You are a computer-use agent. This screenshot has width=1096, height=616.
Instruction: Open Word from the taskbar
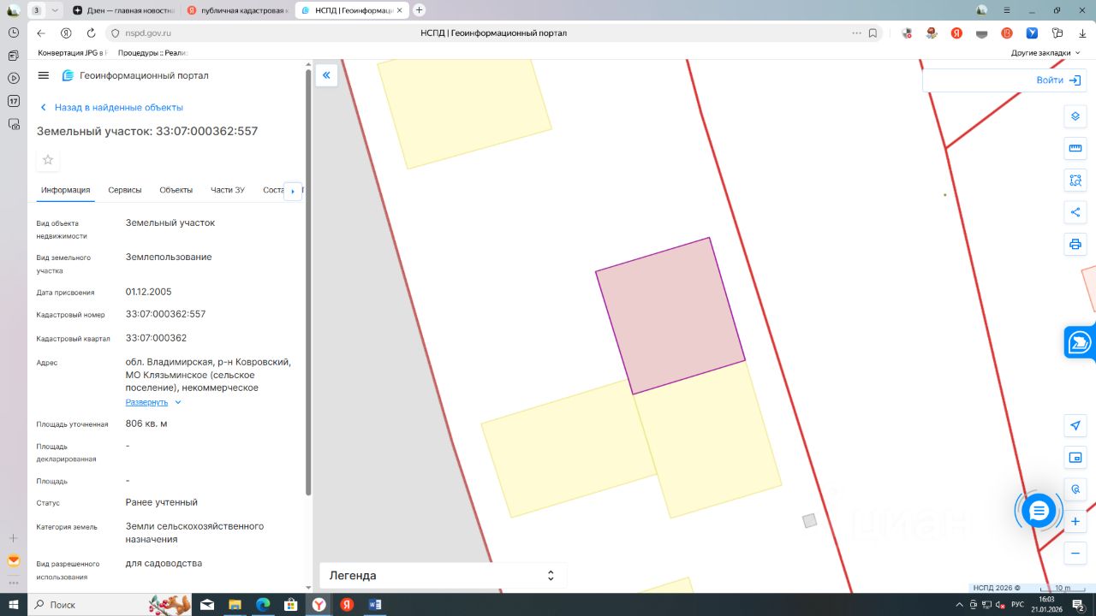(x=374, y=605)
